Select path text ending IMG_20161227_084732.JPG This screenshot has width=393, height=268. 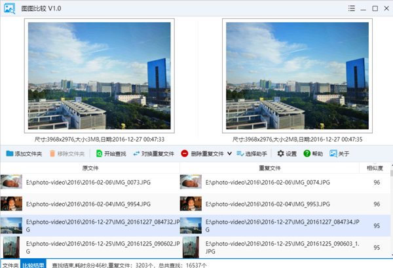[103, 225]
